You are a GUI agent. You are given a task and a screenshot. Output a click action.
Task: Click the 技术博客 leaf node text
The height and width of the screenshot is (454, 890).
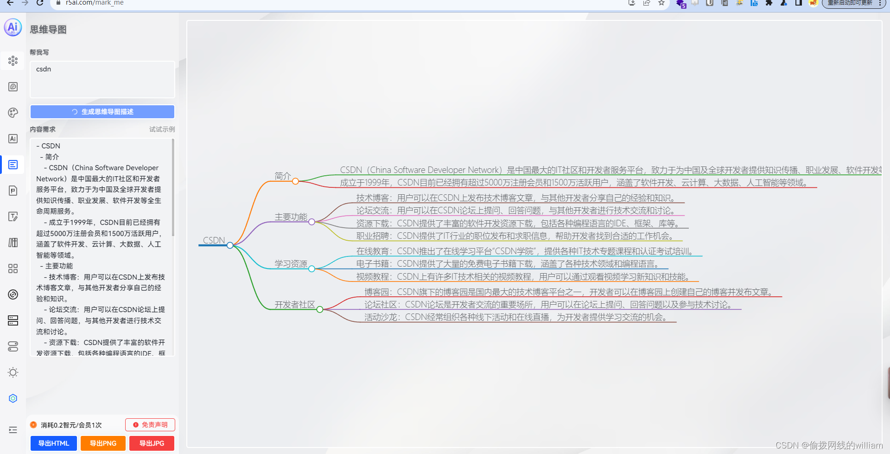[516, 198]
